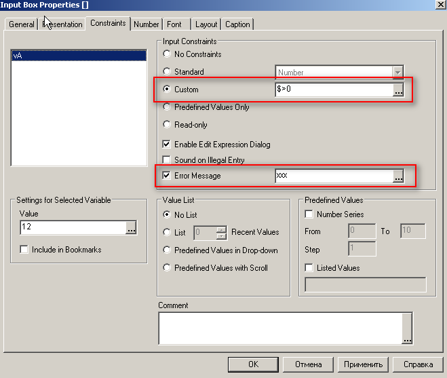Open expression editor for Custom constraint
The image size is (447, 378).
point(398,90)
